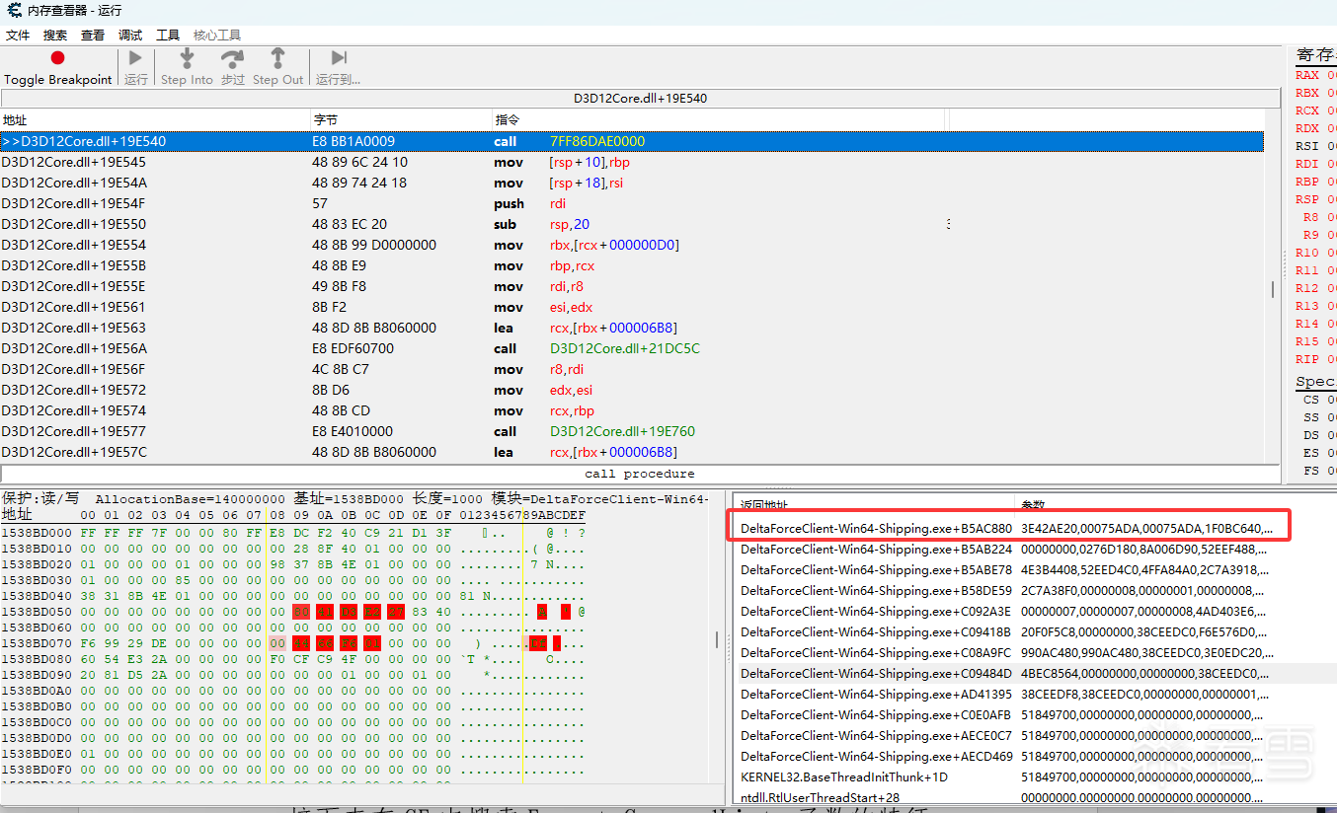Select the sub rsp,20 row
The width and height of the screenshot is (1337, 813).
632,224
